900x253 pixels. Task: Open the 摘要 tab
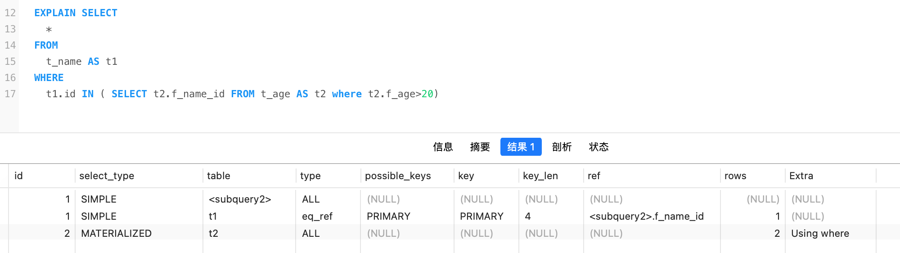480,147
